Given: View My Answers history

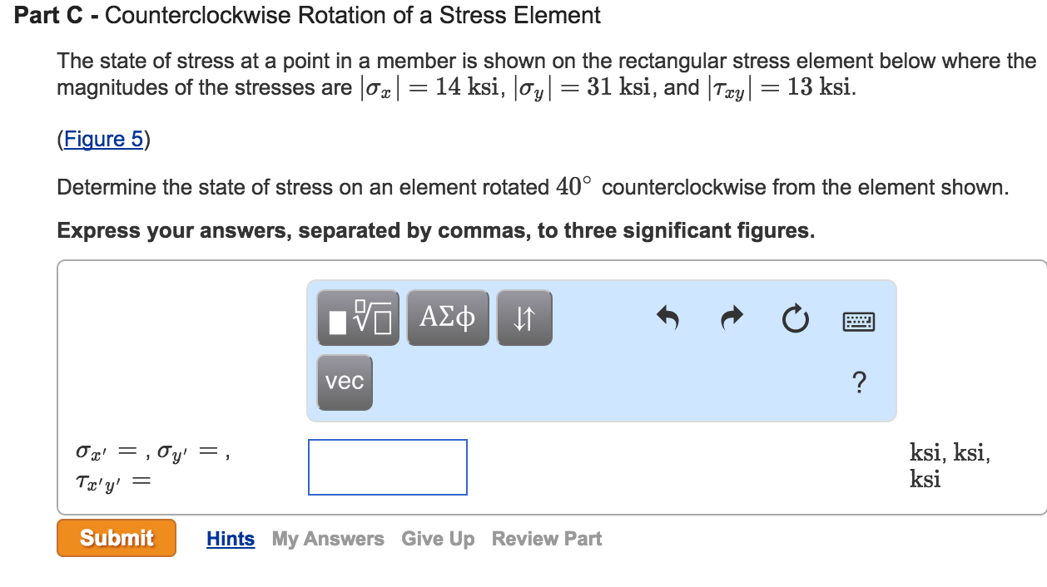Looking at the screenshot, I should (328, 539).
